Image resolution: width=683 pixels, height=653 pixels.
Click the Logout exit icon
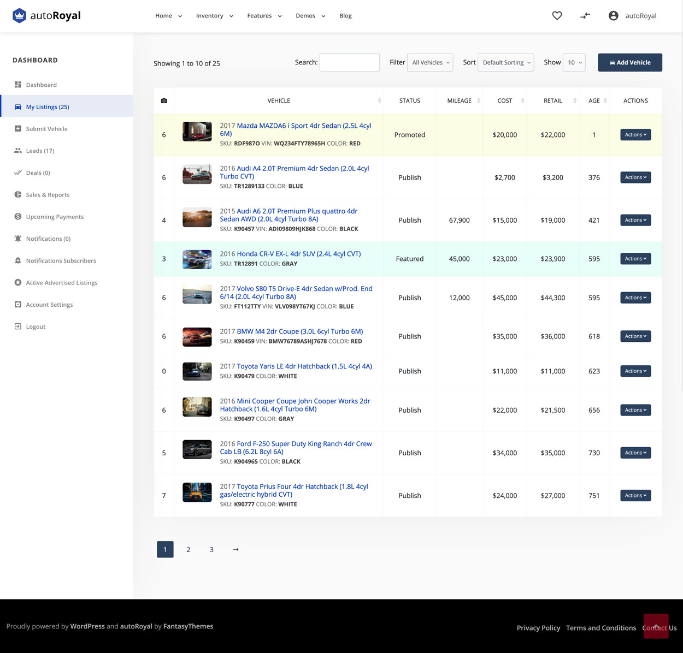18,326
